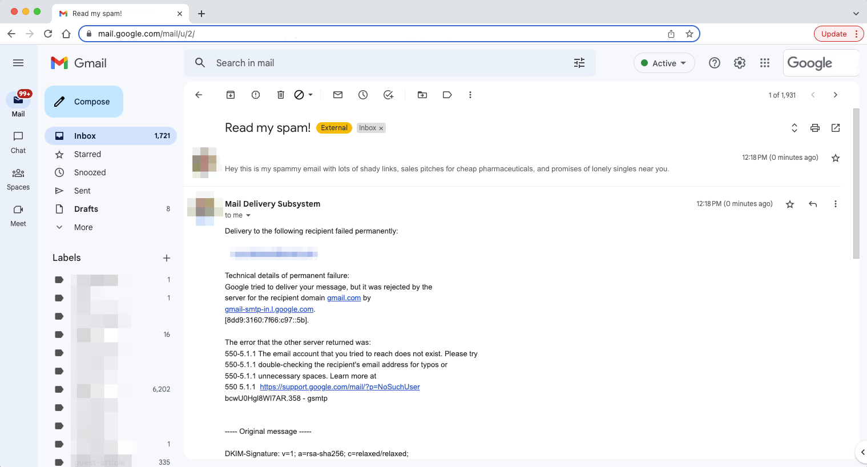Image resolution: width=867 pixels, height=467 pixels.
Task: Go to the Drafts folder
Action: [x=86, y=209]
